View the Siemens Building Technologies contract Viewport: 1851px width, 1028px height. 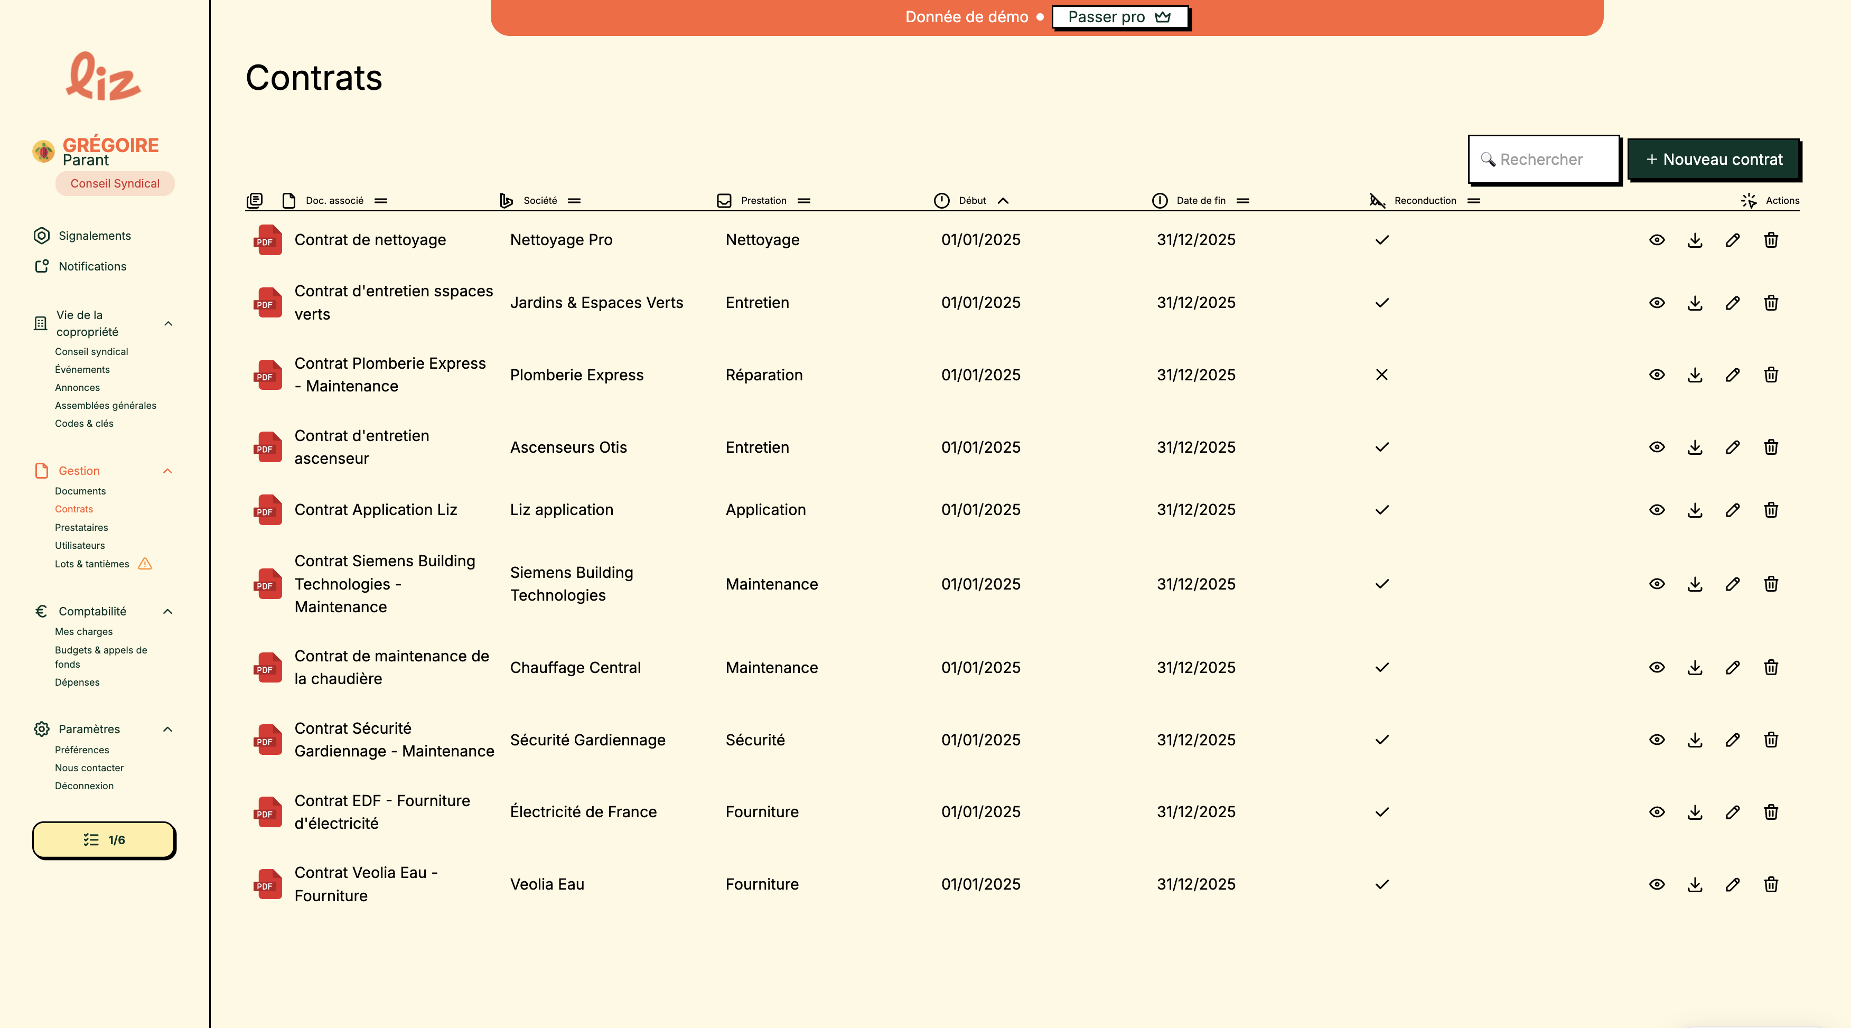1656,584
